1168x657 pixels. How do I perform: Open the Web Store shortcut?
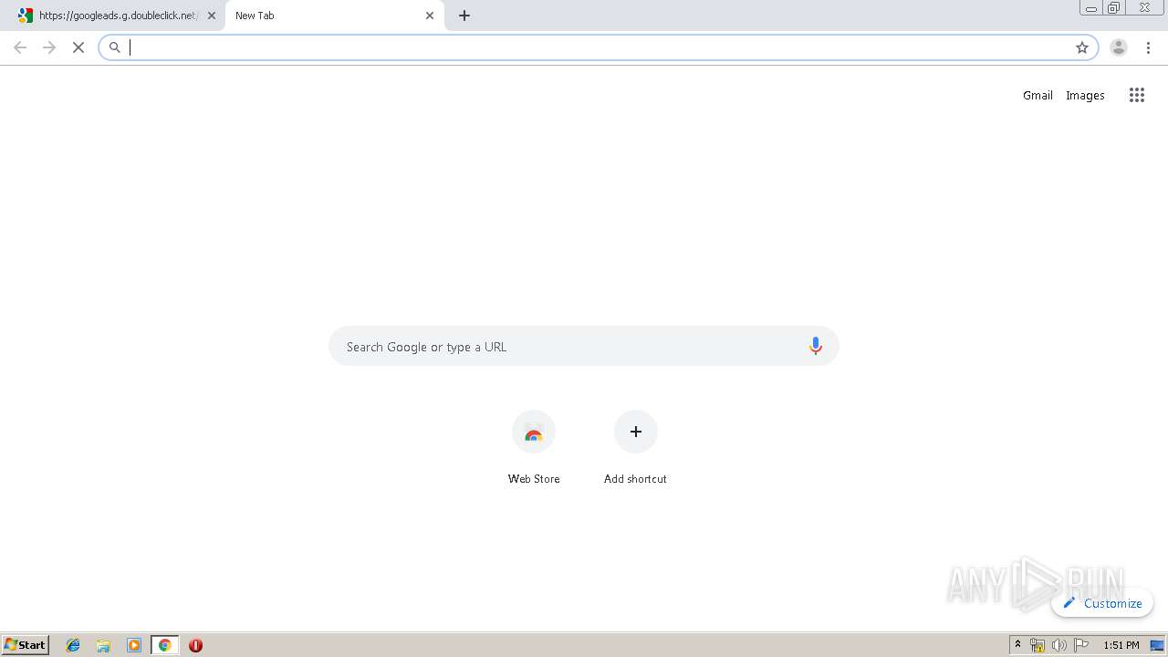pos(534,447)
